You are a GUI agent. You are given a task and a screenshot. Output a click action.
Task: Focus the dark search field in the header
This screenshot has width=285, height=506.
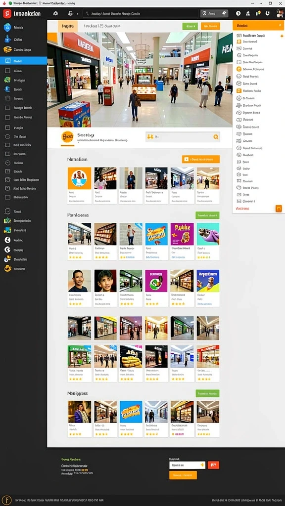[141, 13]
